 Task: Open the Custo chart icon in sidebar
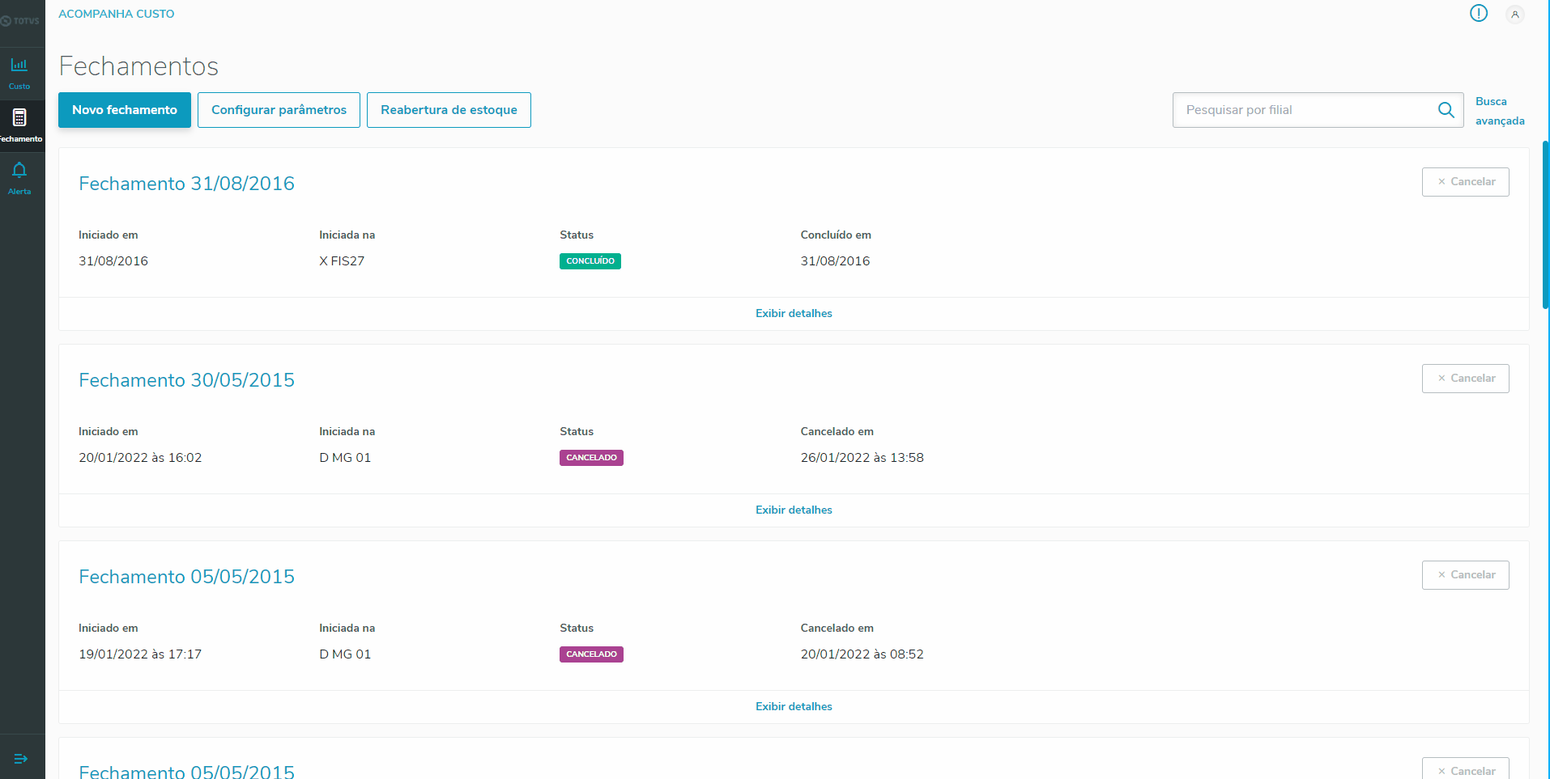tap(19, 72)
